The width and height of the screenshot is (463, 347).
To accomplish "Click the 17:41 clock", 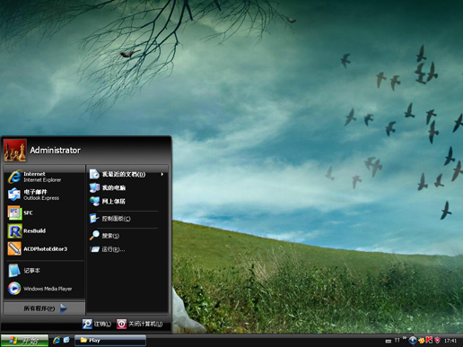I will [450, 341].
